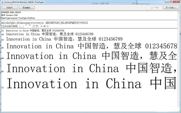181x113 pixels.
Task: Click the 上一个 previous font button
Action: click(x=154, y=8)
